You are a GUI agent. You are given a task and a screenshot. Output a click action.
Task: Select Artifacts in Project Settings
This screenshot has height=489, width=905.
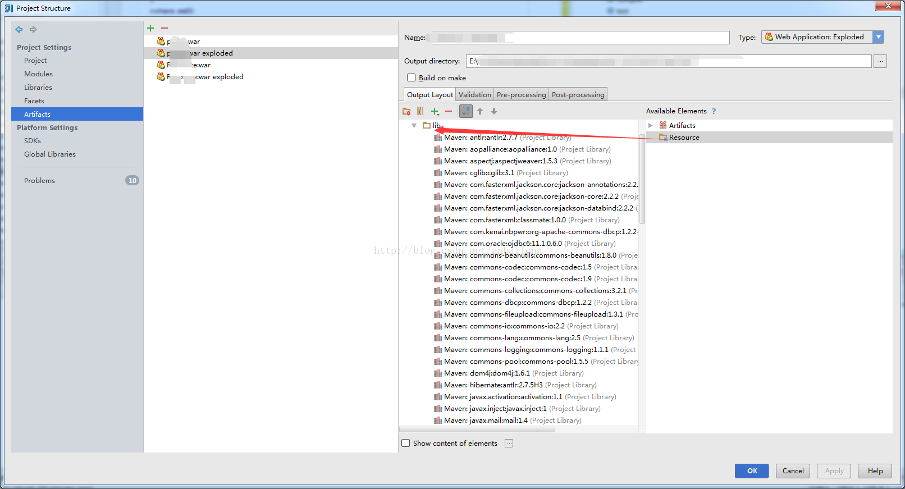coord(77,114)
